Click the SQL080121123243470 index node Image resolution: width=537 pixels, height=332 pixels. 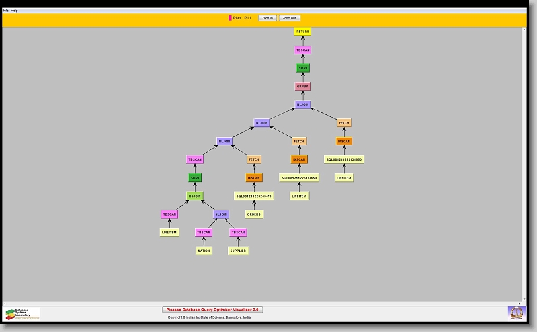tap(254, 196)
